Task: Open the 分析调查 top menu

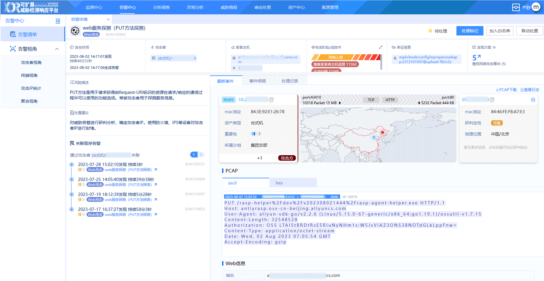Action: [x=161, y=7]
